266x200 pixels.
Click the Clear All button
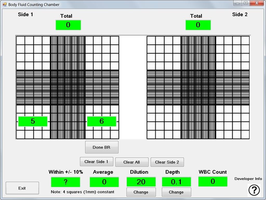point(132,162)
